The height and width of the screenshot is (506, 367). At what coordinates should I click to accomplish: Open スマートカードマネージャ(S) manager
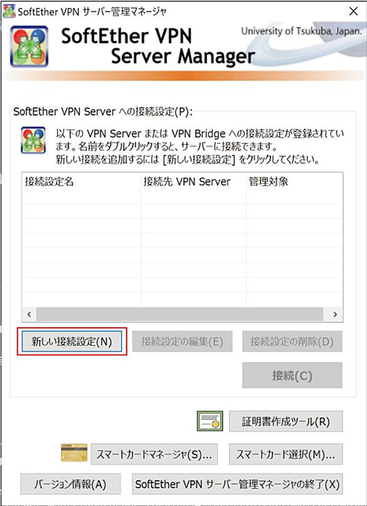tap(154, 454)
